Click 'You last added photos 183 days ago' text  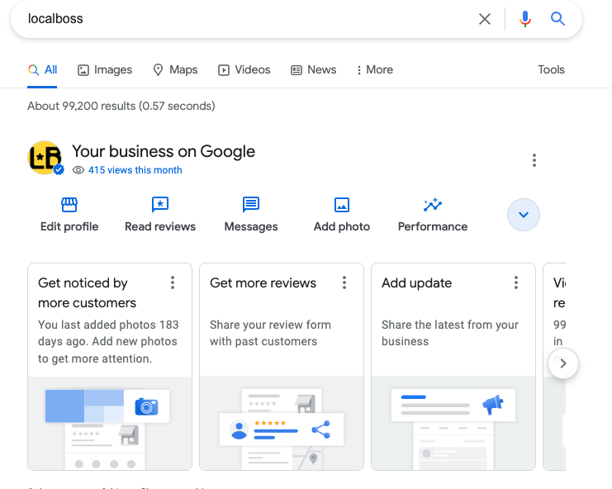[108, 333]
